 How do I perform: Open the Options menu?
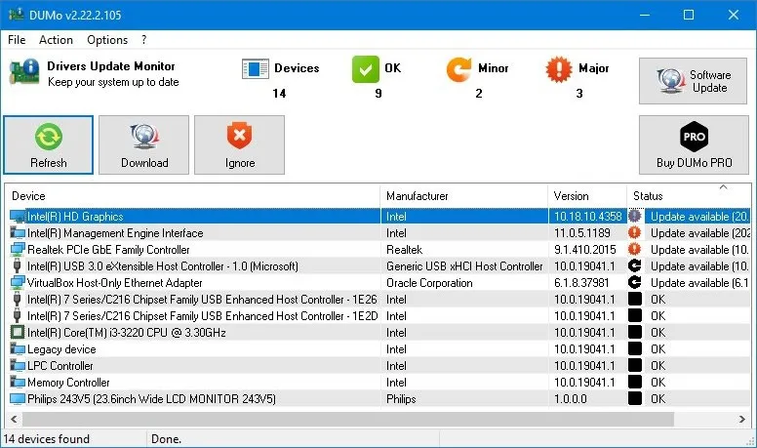[107, 40]
